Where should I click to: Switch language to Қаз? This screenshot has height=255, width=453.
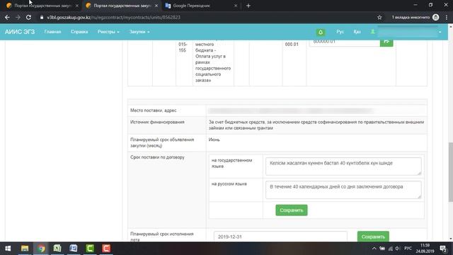(357, 31)
